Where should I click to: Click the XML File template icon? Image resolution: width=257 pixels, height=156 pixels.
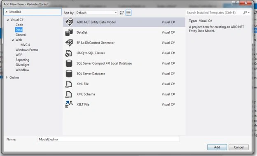[68, 84]
